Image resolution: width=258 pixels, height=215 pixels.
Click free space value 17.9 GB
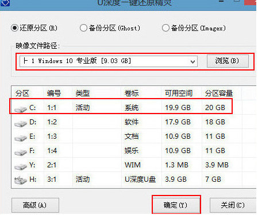click(x=178, y=122)
